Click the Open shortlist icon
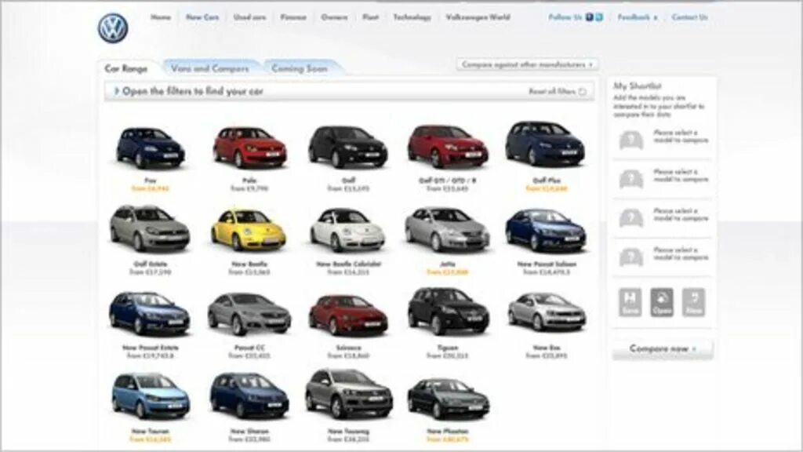803x452 pixels. (x=662, y=302)
